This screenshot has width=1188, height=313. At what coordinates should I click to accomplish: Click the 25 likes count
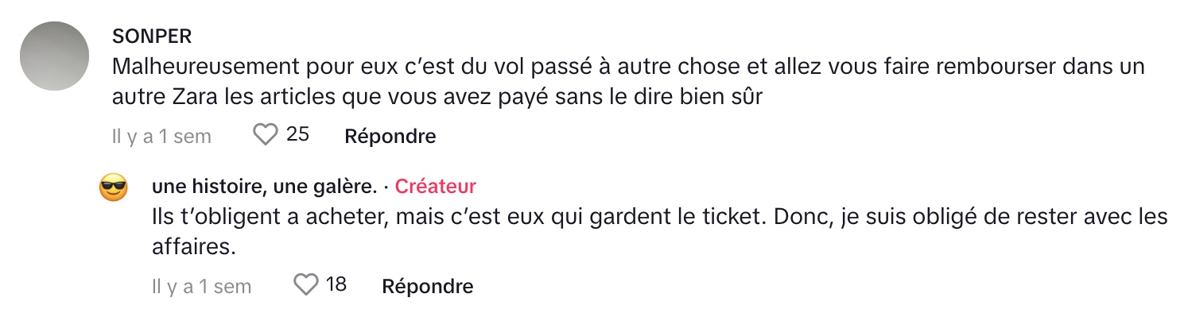point(297,135)
